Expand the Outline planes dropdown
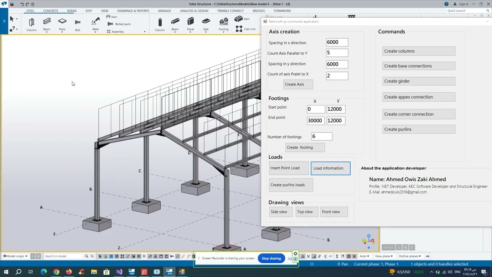492x277 pixels. pos(410,256)
